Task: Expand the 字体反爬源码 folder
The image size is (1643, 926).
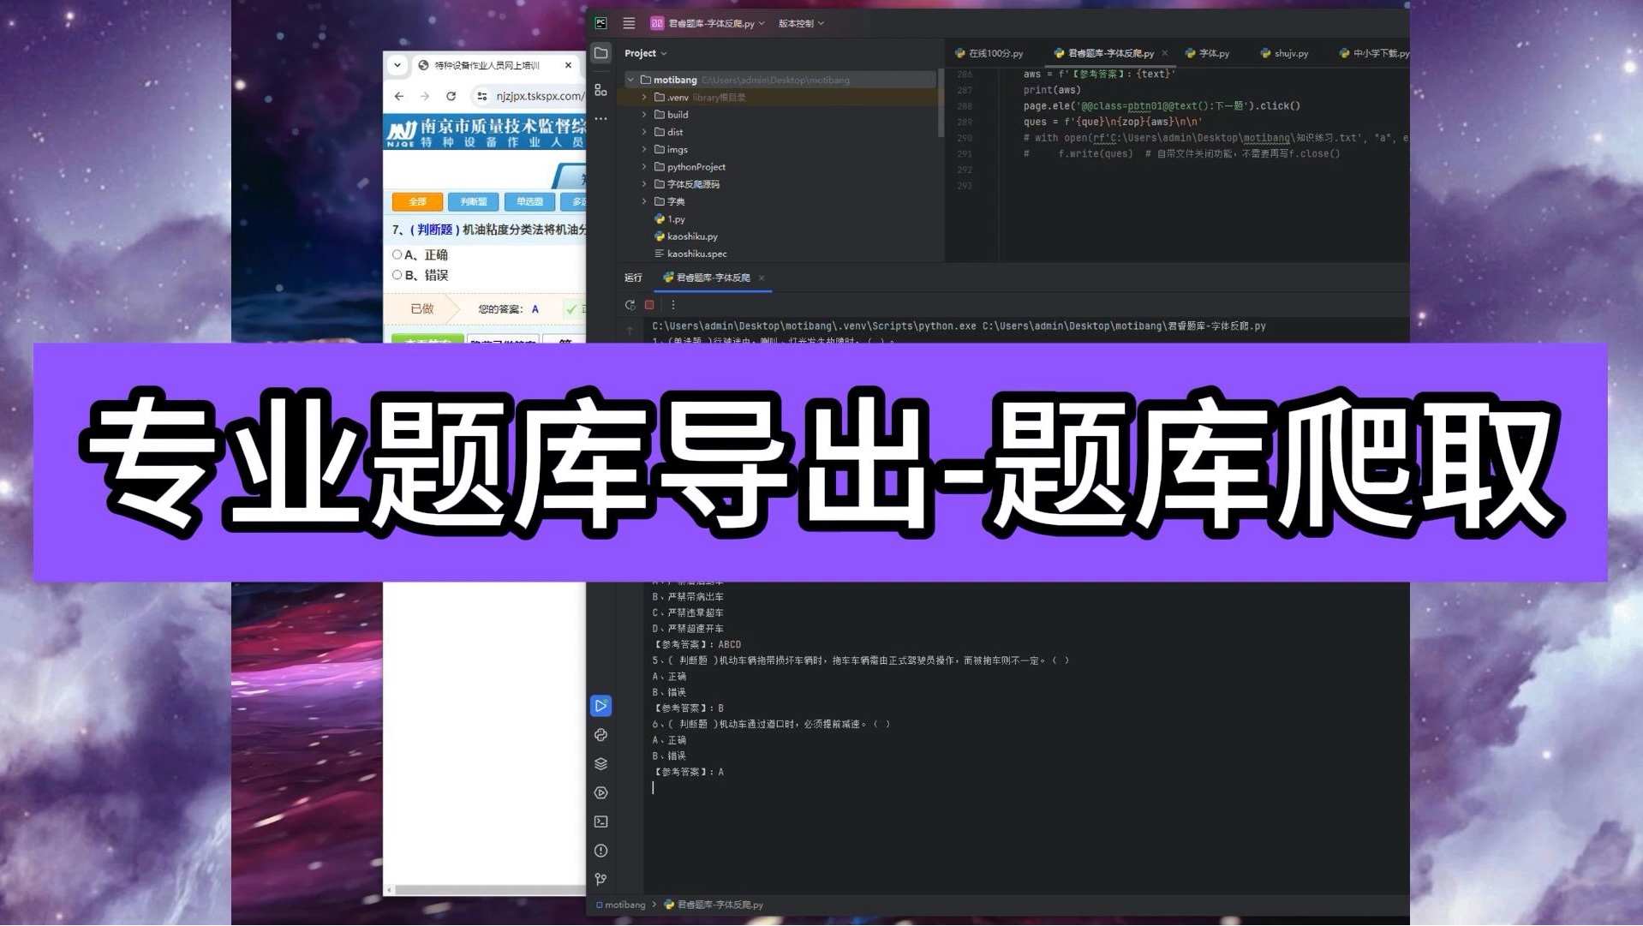Action: tap(645, 184)
